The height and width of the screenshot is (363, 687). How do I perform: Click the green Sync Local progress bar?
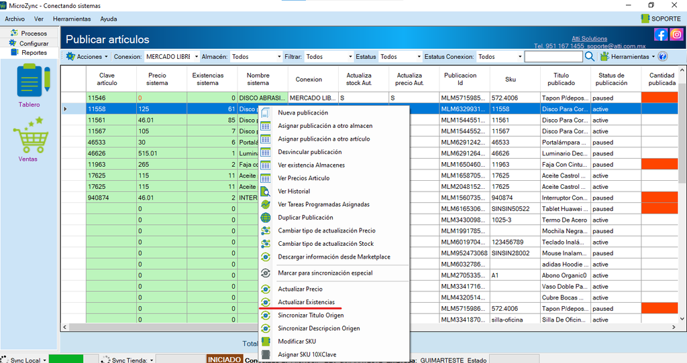tap(66, 359)
